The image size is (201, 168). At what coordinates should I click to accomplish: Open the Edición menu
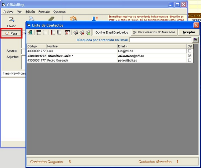[x=30, y=12]
